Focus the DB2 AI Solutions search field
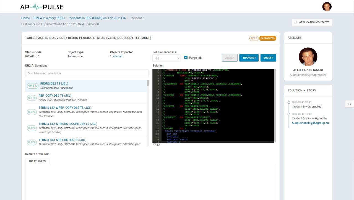The image size is (354, 200). (87, 73)
